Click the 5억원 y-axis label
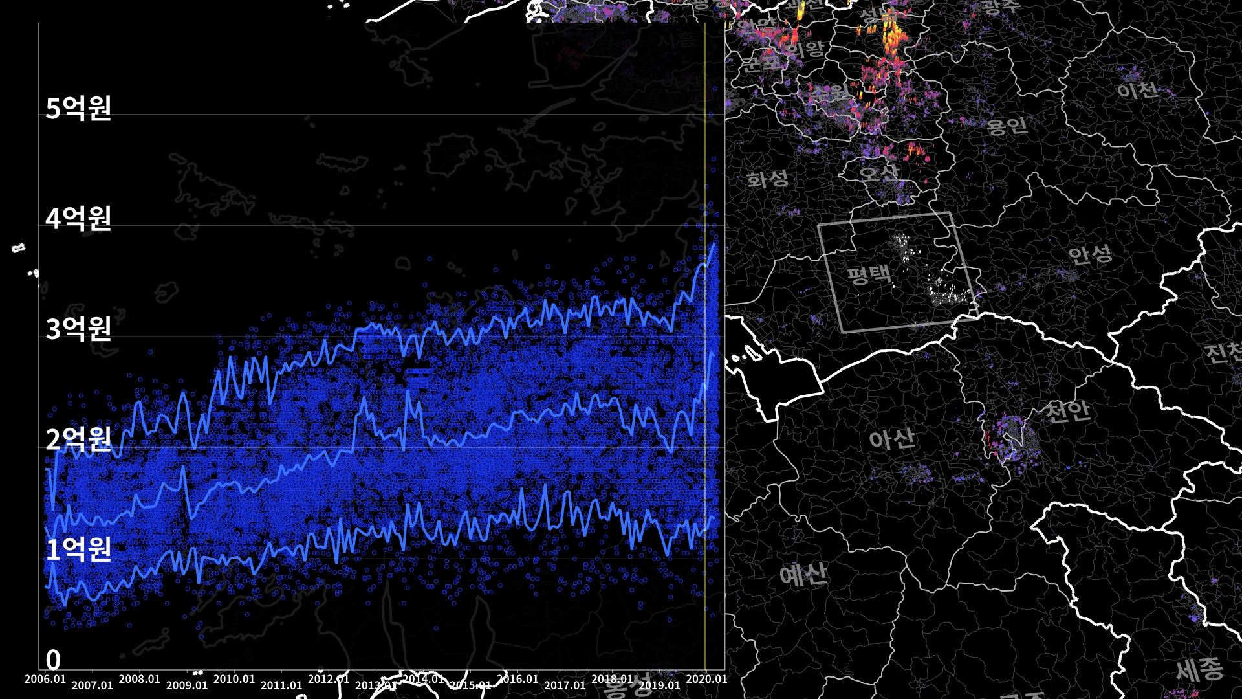This screenshot has height=699, width=1242. point(79,108)
